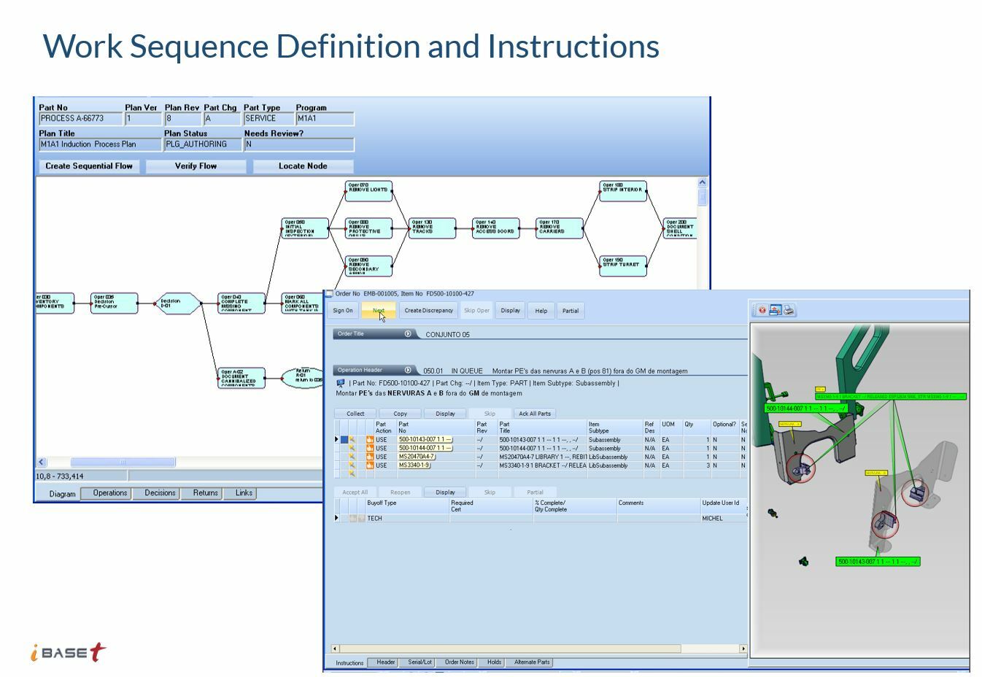
Task: Click the printer icon in 3D viewer toolbar
Action: tap(789, 310)
